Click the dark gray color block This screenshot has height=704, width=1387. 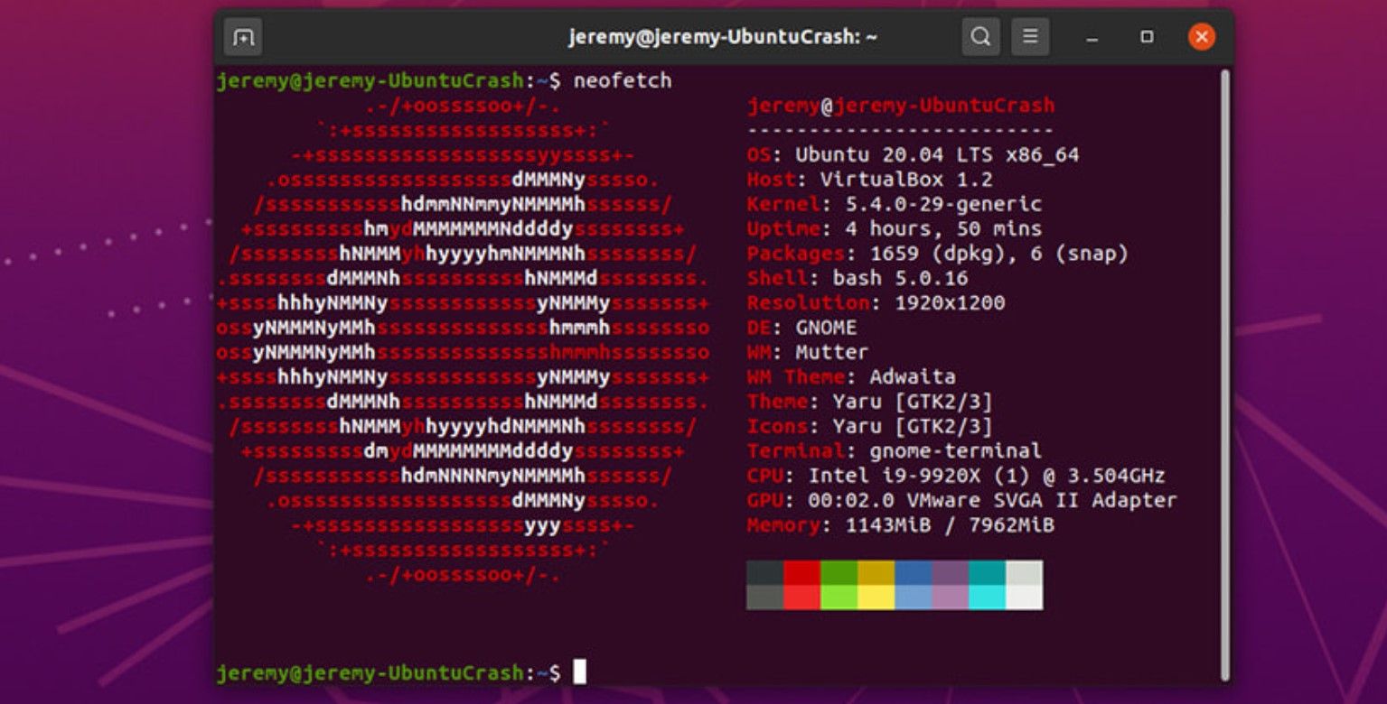coord(765,572)
